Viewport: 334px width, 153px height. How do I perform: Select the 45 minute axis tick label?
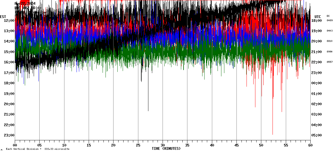tap(236, 145)
